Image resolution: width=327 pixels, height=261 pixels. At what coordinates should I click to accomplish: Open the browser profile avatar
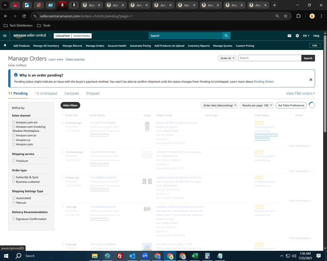pos(312,16)
